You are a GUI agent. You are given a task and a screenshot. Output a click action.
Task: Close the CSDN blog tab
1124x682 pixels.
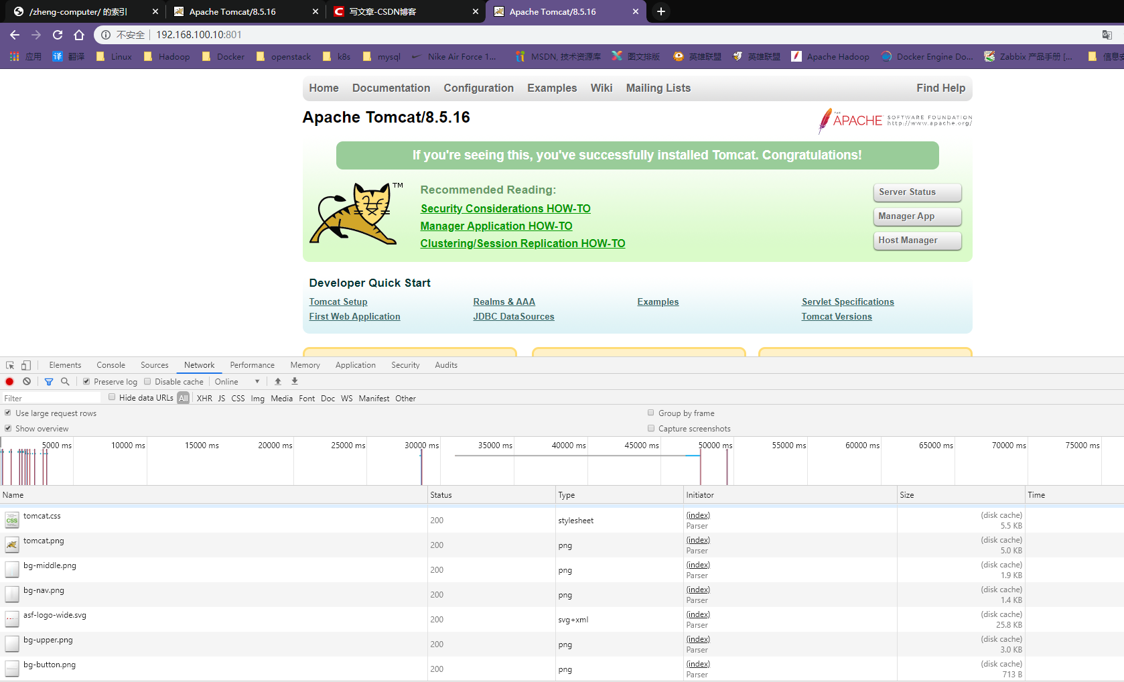476,11
